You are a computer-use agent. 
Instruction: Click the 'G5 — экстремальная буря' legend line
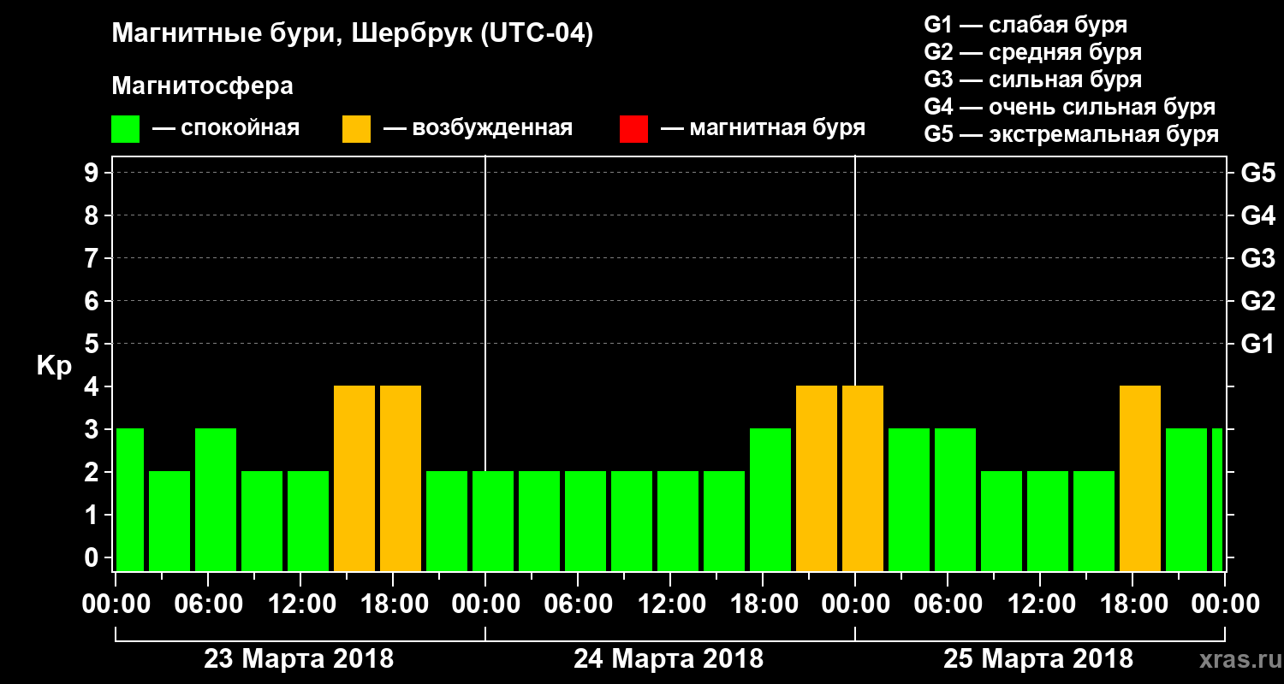click(1071, 134)
